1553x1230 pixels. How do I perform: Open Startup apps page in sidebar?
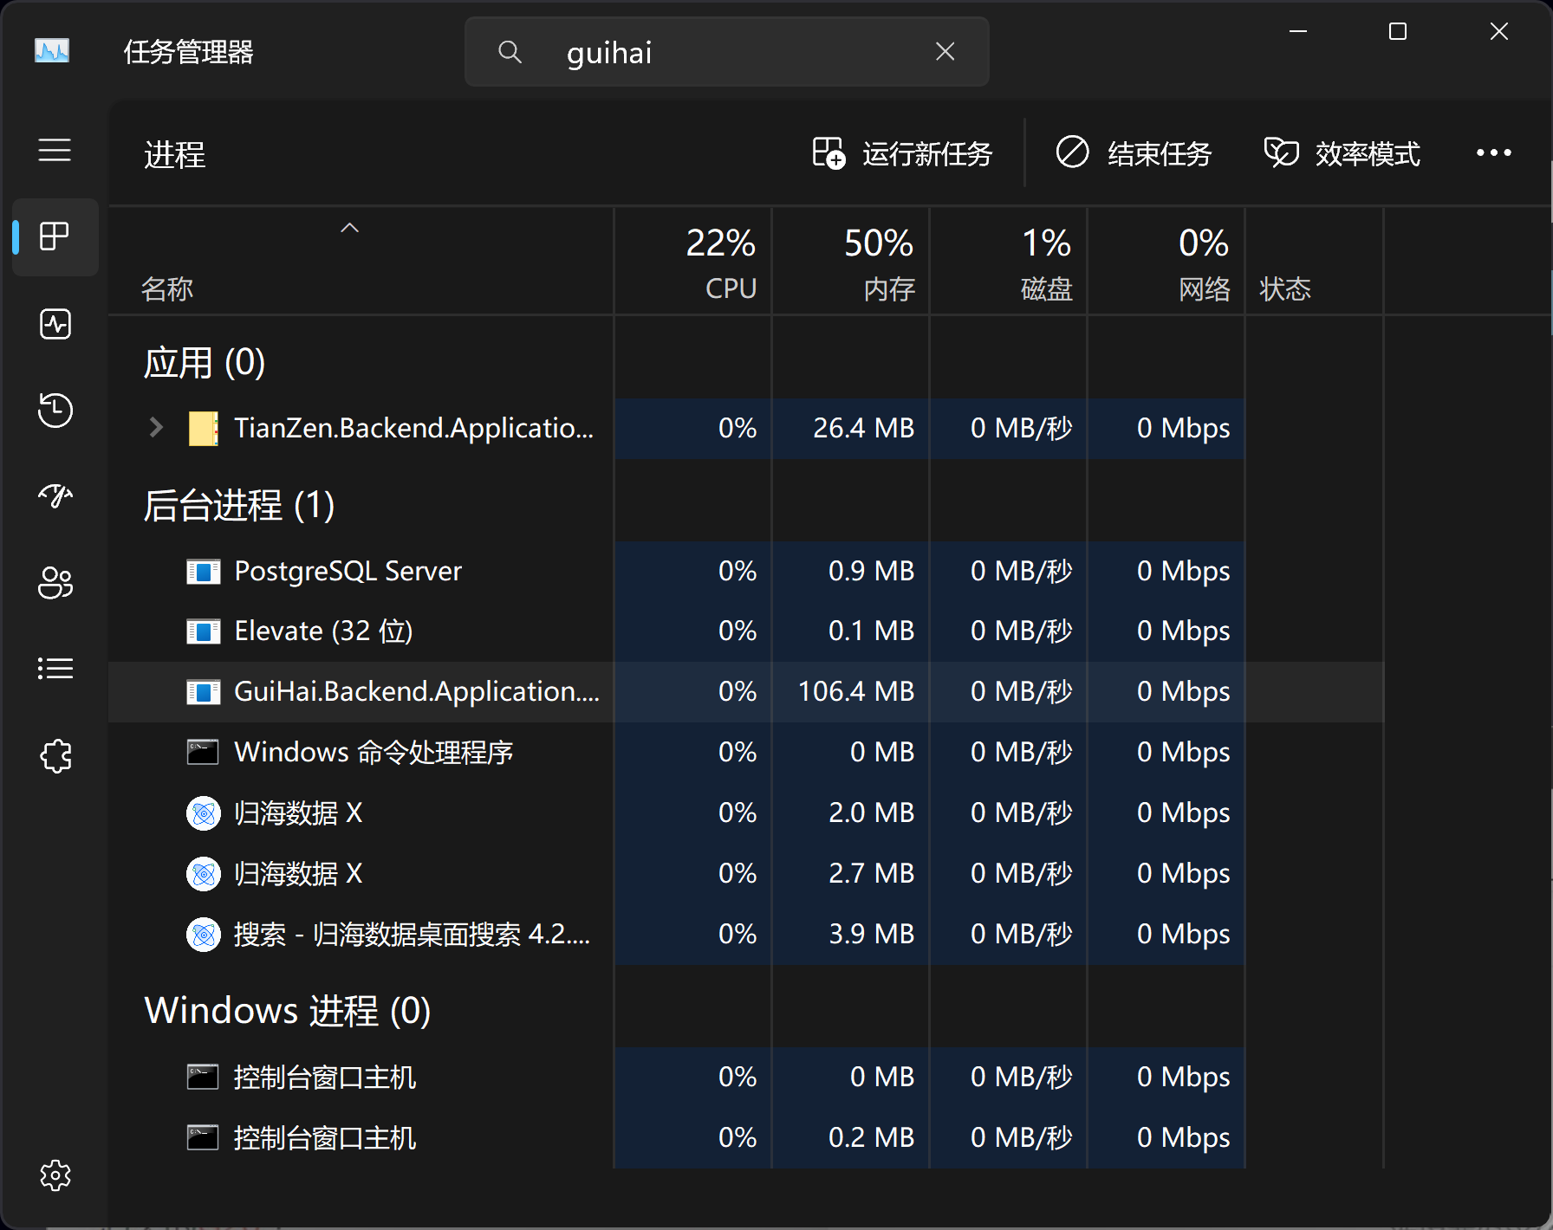[x=55, y=496]
